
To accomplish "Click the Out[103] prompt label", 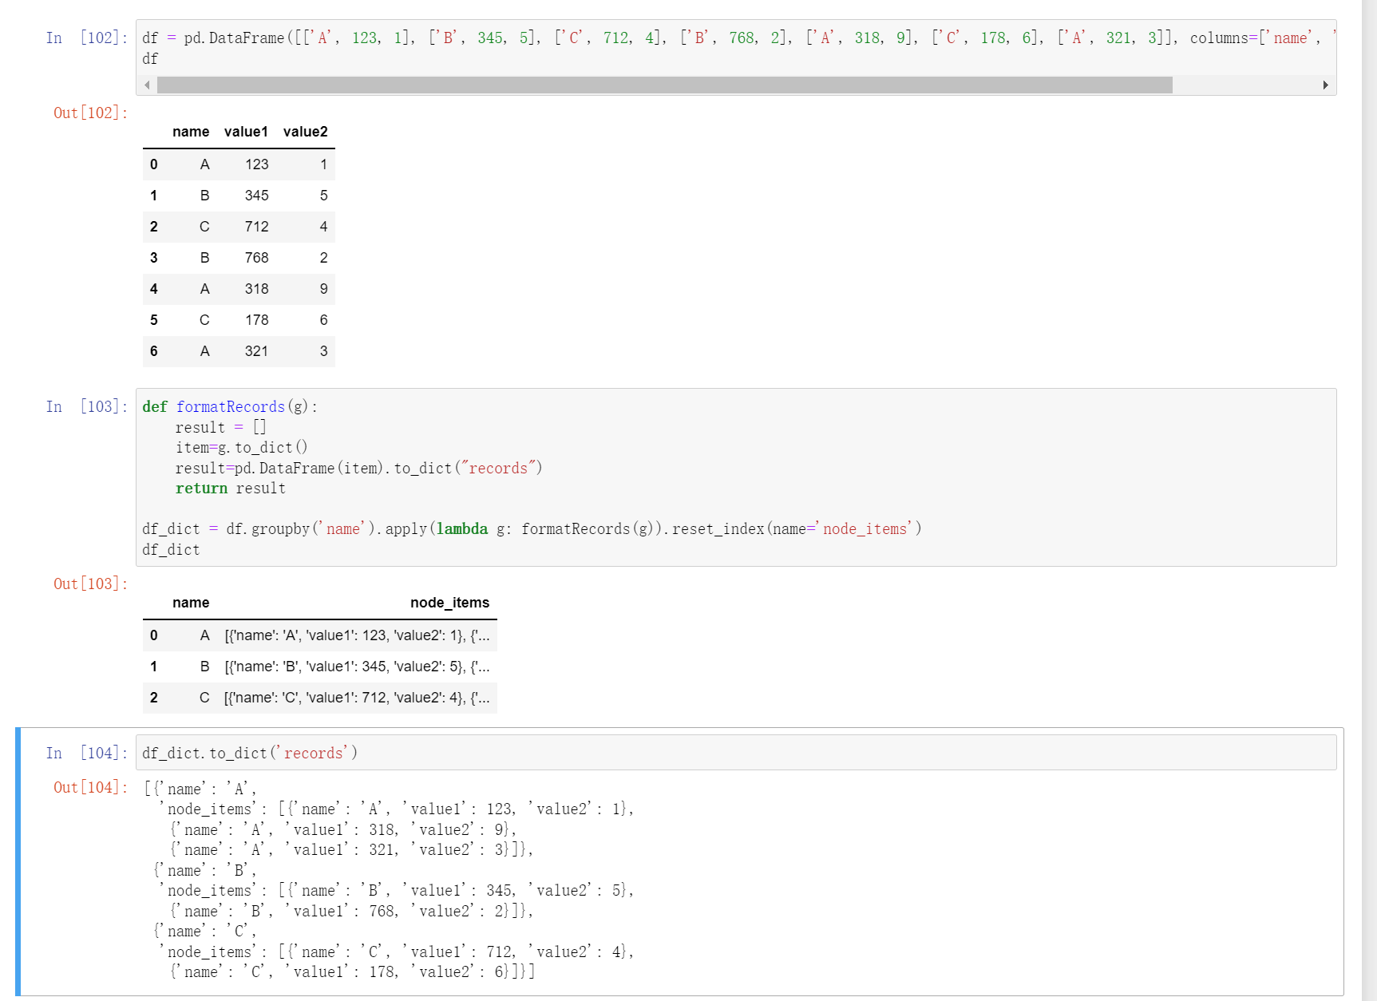I will [x=90, y=584].
